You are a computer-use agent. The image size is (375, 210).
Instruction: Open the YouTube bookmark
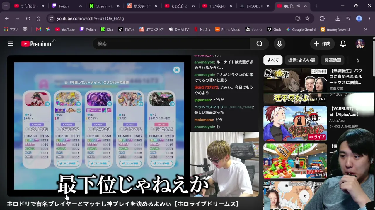pyautogui.click(x=65, y=29)
